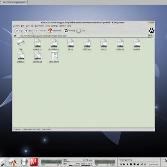
Task: Click the Konqueror task button in top taskbar
Action: (14, 3)
